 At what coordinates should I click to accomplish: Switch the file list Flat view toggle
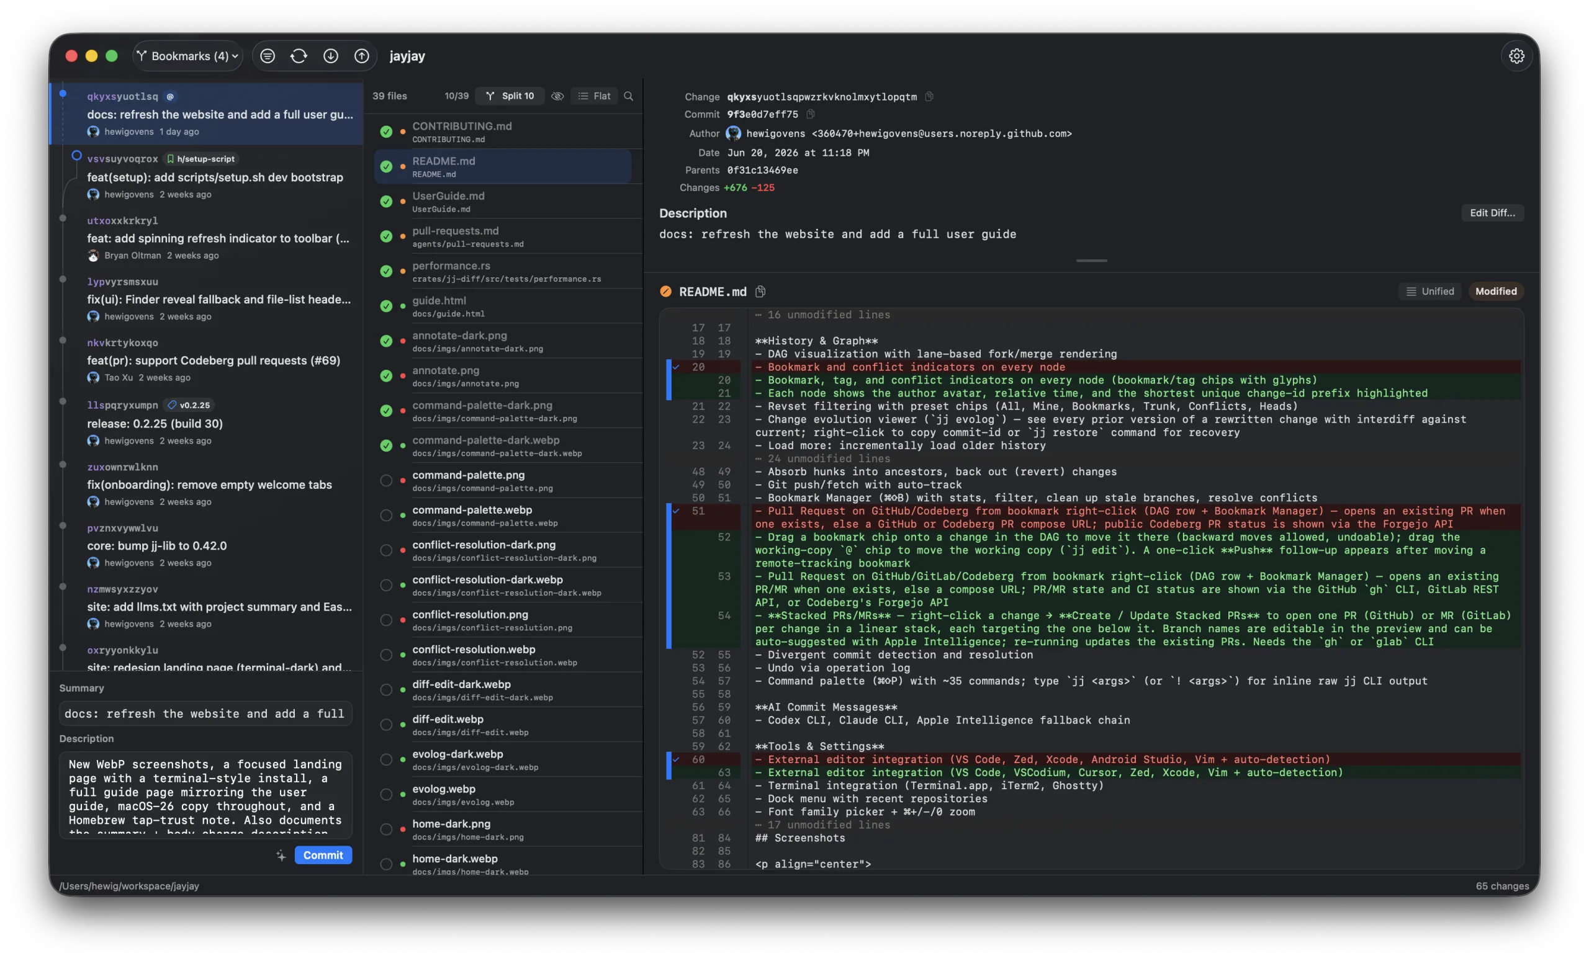pyautogui.click(x=594, y=96)
